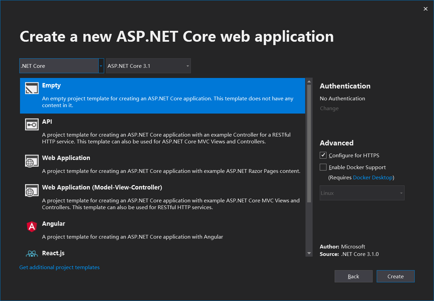Image resolution: width=434 pixels, height=301 pixels.
Task: Select the API template title
Action: pos(47,121)
